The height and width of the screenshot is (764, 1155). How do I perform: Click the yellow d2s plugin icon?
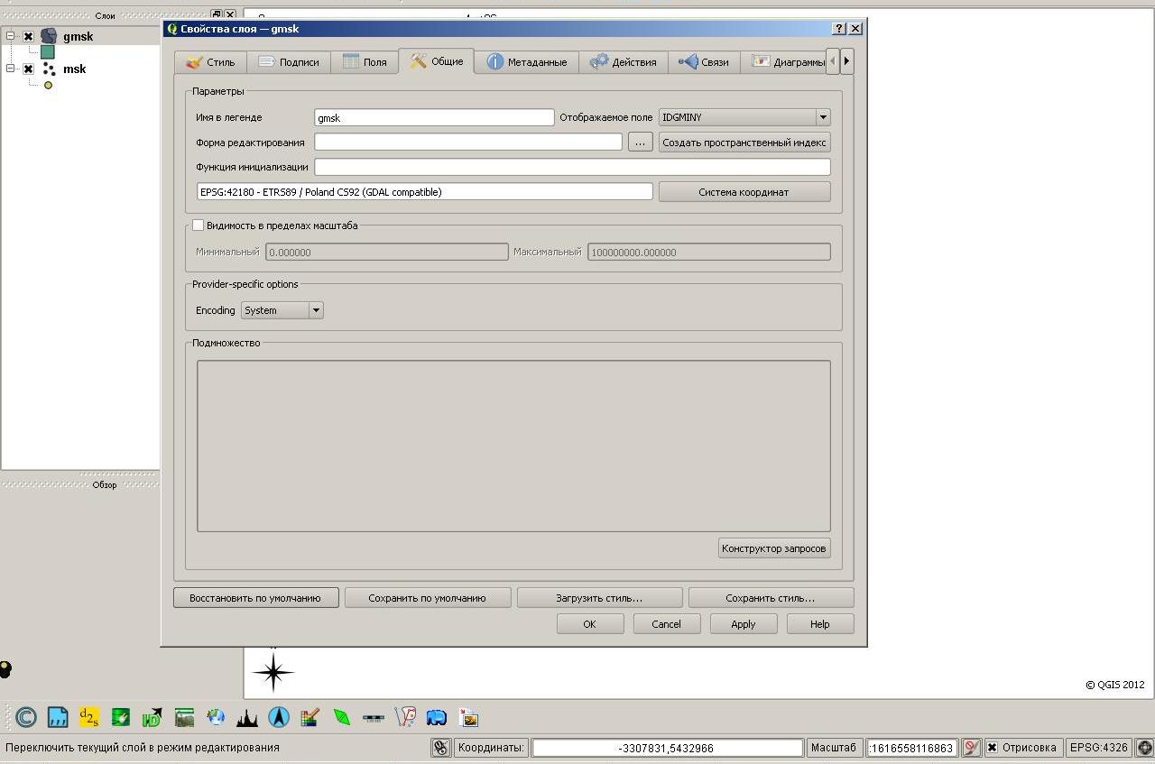pyautogui.click(x=89, y=717)
